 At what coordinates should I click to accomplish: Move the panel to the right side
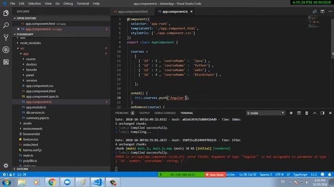tap(323, 113)
